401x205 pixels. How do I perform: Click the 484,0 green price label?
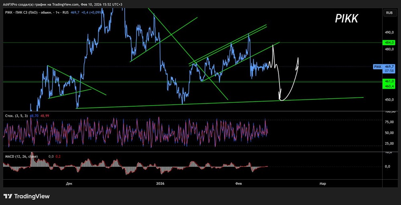click(389, 43)
